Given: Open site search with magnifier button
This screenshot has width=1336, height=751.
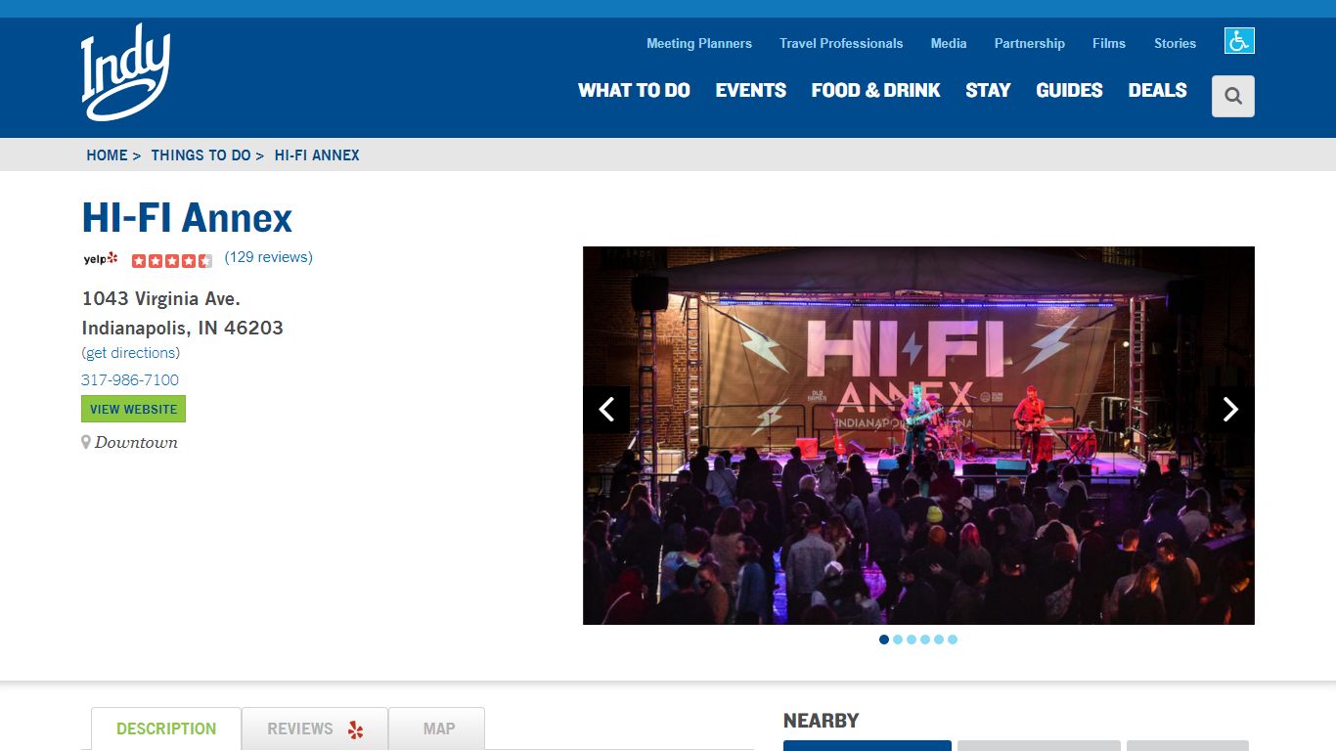Looking at the screenshot, I should pos(1233,96).
